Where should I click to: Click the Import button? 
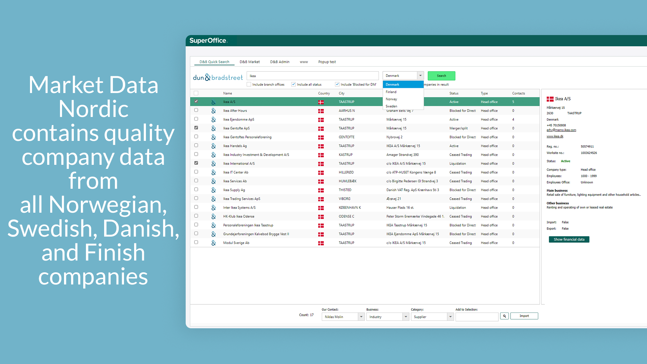point(524,316)
